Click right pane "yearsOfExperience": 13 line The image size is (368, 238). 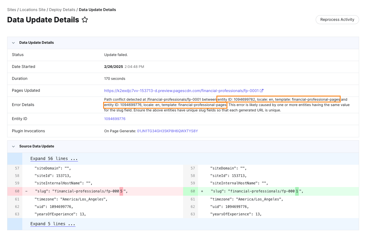pos(236,214)
